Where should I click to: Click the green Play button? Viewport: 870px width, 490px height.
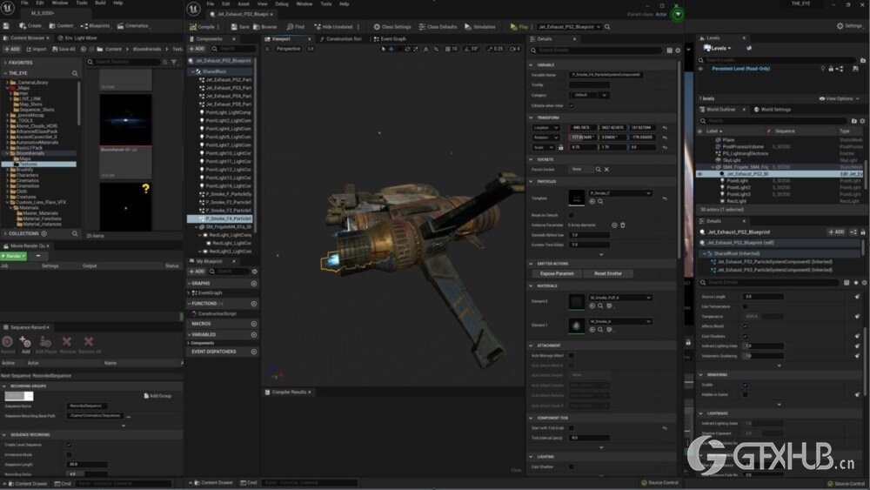pos(519,27)
